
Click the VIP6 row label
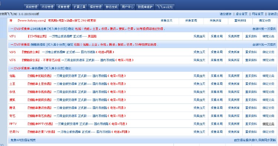12,60
